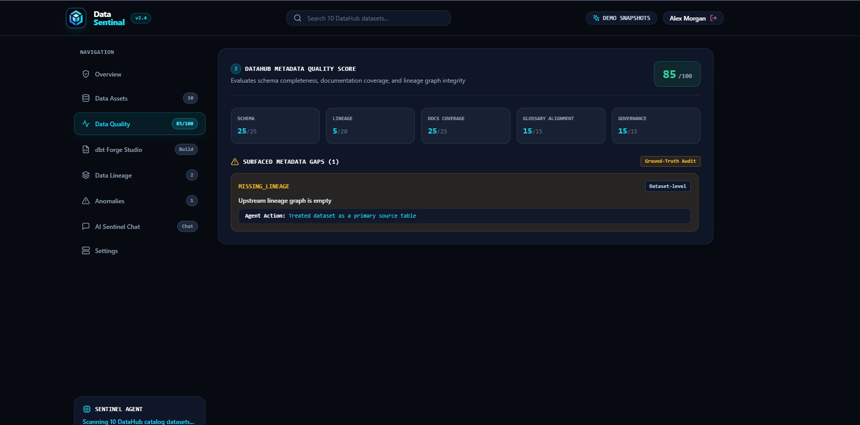Screen dimensions: 860x425
Task: Click the Sentinel Agent chip icon
Action: (87, 409)
